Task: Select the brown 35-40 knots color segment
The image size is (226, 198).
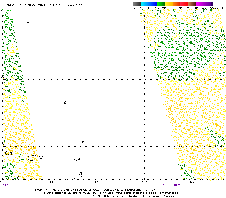Action: click(192, 4)
